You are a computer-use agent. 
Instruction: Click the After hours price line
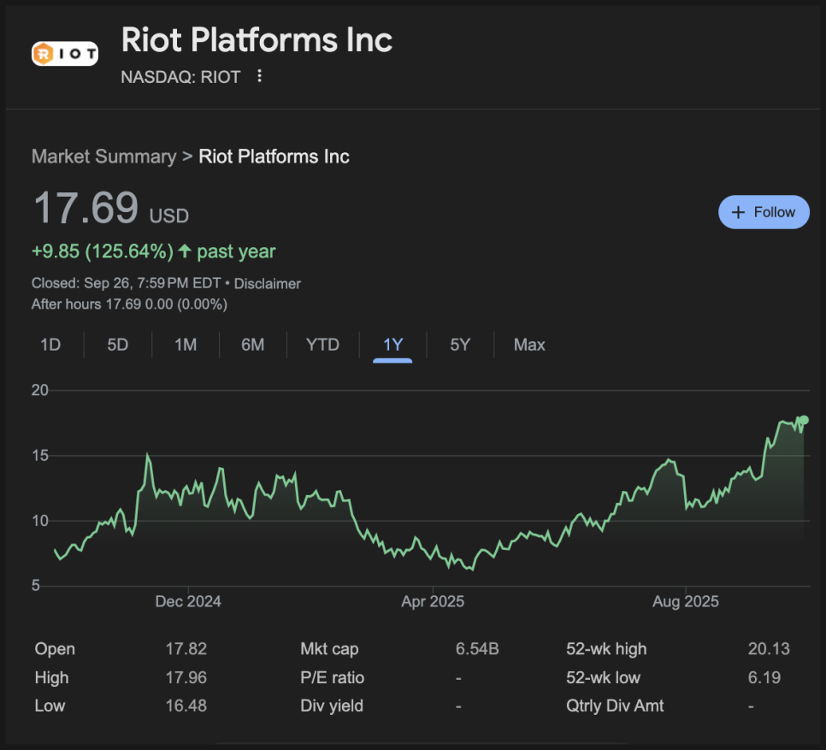coord(129,304)
